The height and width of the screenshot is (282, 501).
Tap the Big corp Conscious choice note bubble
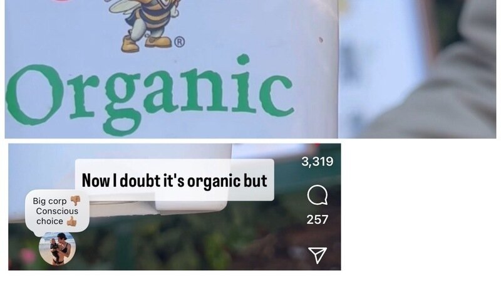point(57,211)
